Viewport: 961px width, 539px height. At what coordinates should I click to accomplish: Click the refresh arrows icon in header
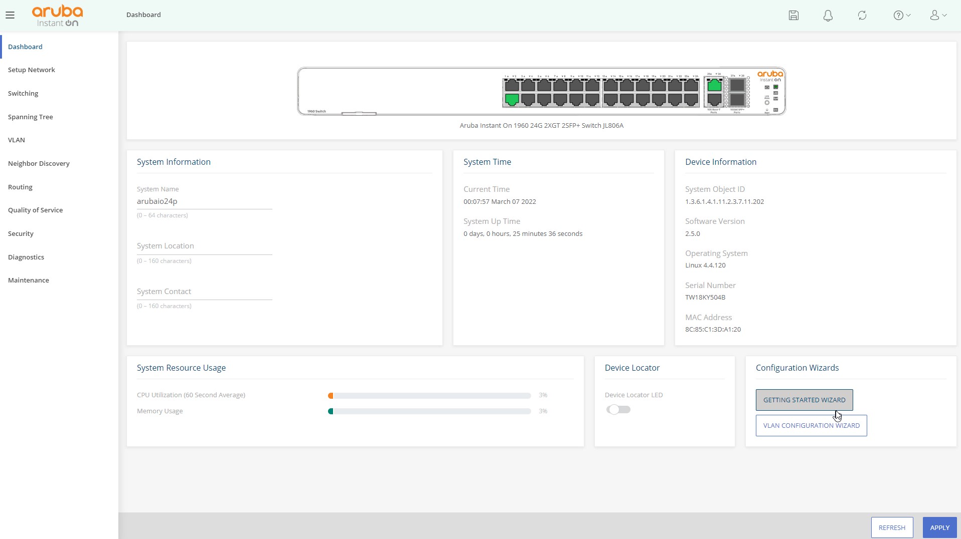862,16
